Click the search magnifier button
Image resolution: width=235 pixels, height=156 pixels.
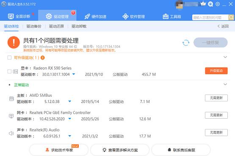point(231,17)
